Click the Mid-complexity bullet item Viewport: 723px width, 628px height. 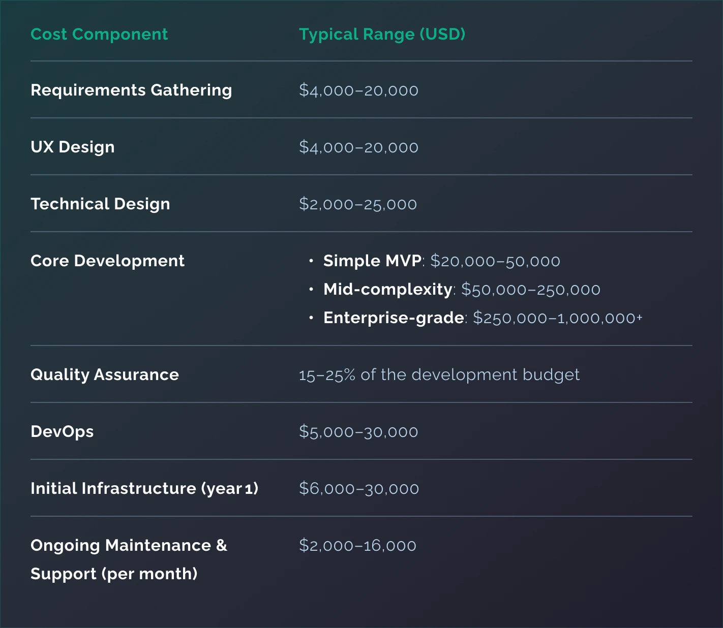pyautogui.click(x=462, y=290)
